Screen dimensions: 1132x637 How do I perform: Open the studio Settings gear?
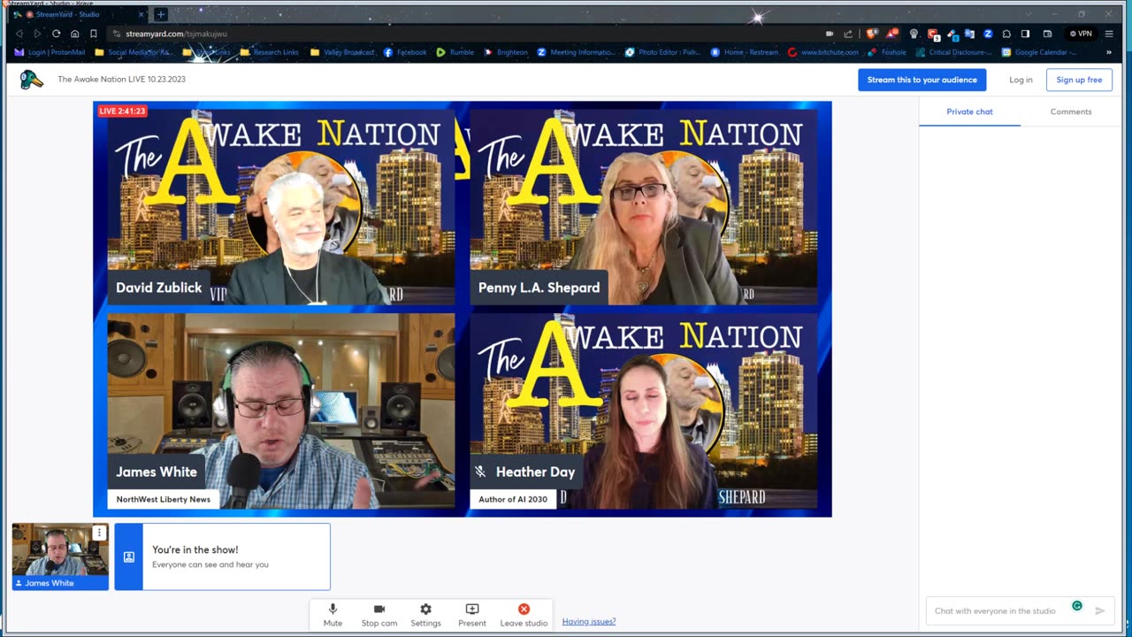click(425, 615)
